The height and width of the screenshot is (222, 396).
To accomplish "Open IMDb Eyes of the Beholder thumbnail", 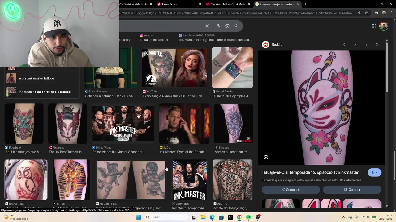I will (184, 124).
